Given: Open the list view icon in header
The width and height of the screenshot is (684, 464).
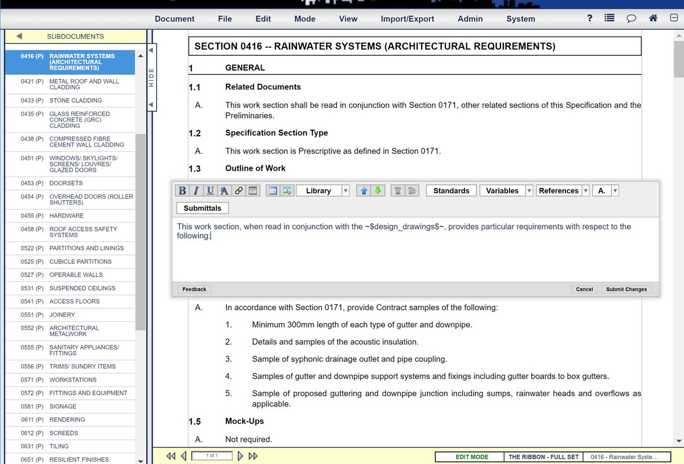Looking at the screenshot, I should pyautogui.click(x=609, y=18).
